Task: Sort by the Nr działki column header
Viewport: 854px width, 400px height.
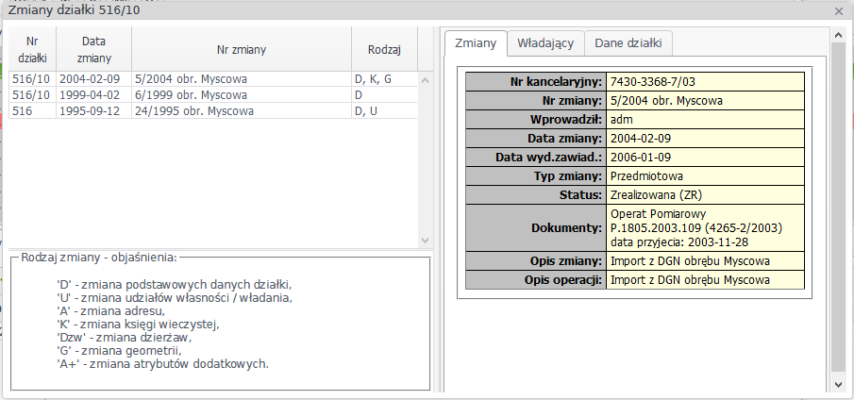Action: (33, 49)
